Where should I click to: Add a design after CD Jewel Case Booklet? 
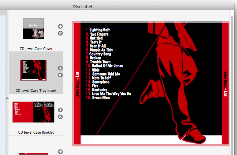(60, 110)
